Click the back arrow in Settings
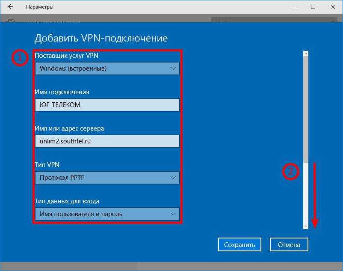The width and height of the screenshot is (343, 271). click(10, 7)
